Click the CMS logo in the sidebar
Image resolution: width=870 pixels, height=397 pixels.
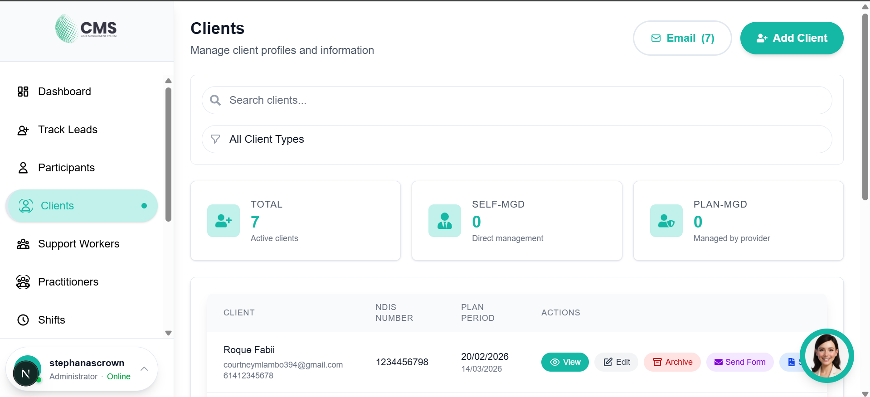86,29
